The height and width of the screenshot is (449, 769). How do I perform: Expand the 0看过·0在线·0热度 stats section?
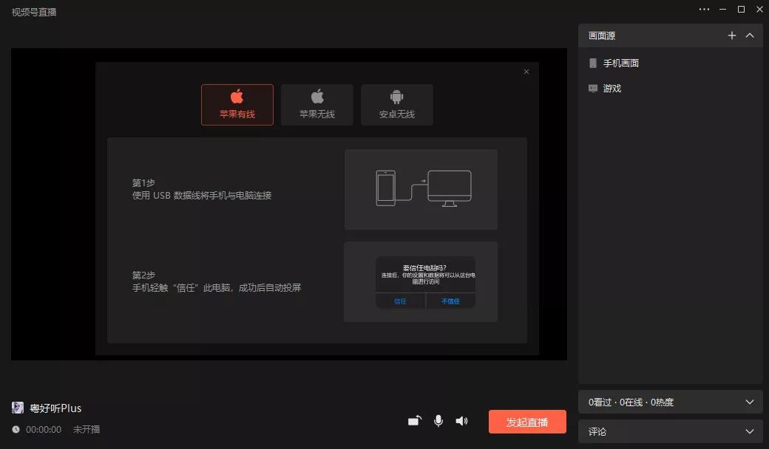coord(749,402)
